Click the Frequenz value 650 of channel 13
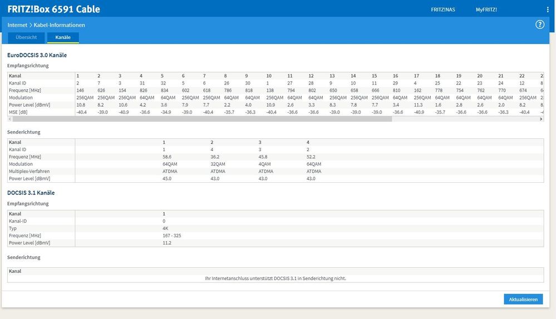Screen dimensions: 556x319 click(333, 90)
